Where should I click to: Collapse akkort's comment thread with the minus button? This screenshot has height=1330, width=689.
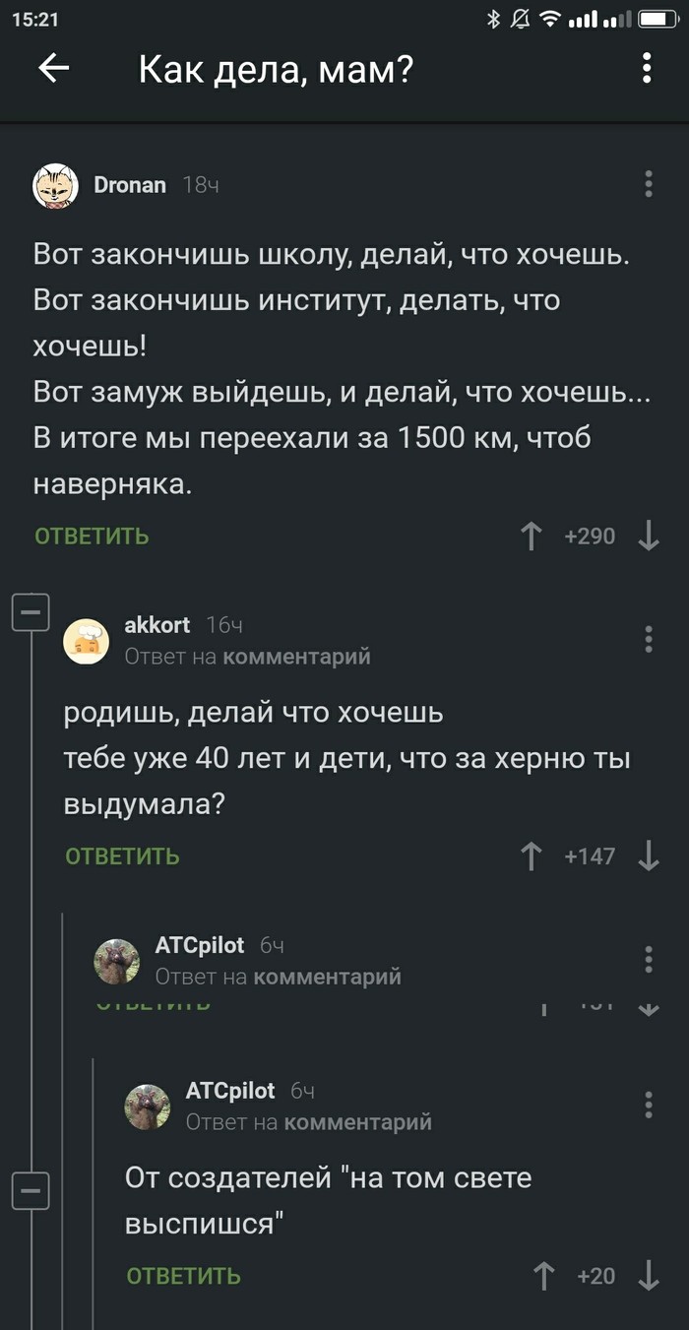31,611
